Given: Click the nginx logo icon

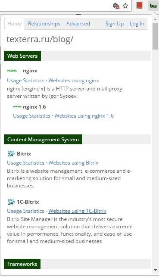Looking at the screenshot, I should point(12,71).
